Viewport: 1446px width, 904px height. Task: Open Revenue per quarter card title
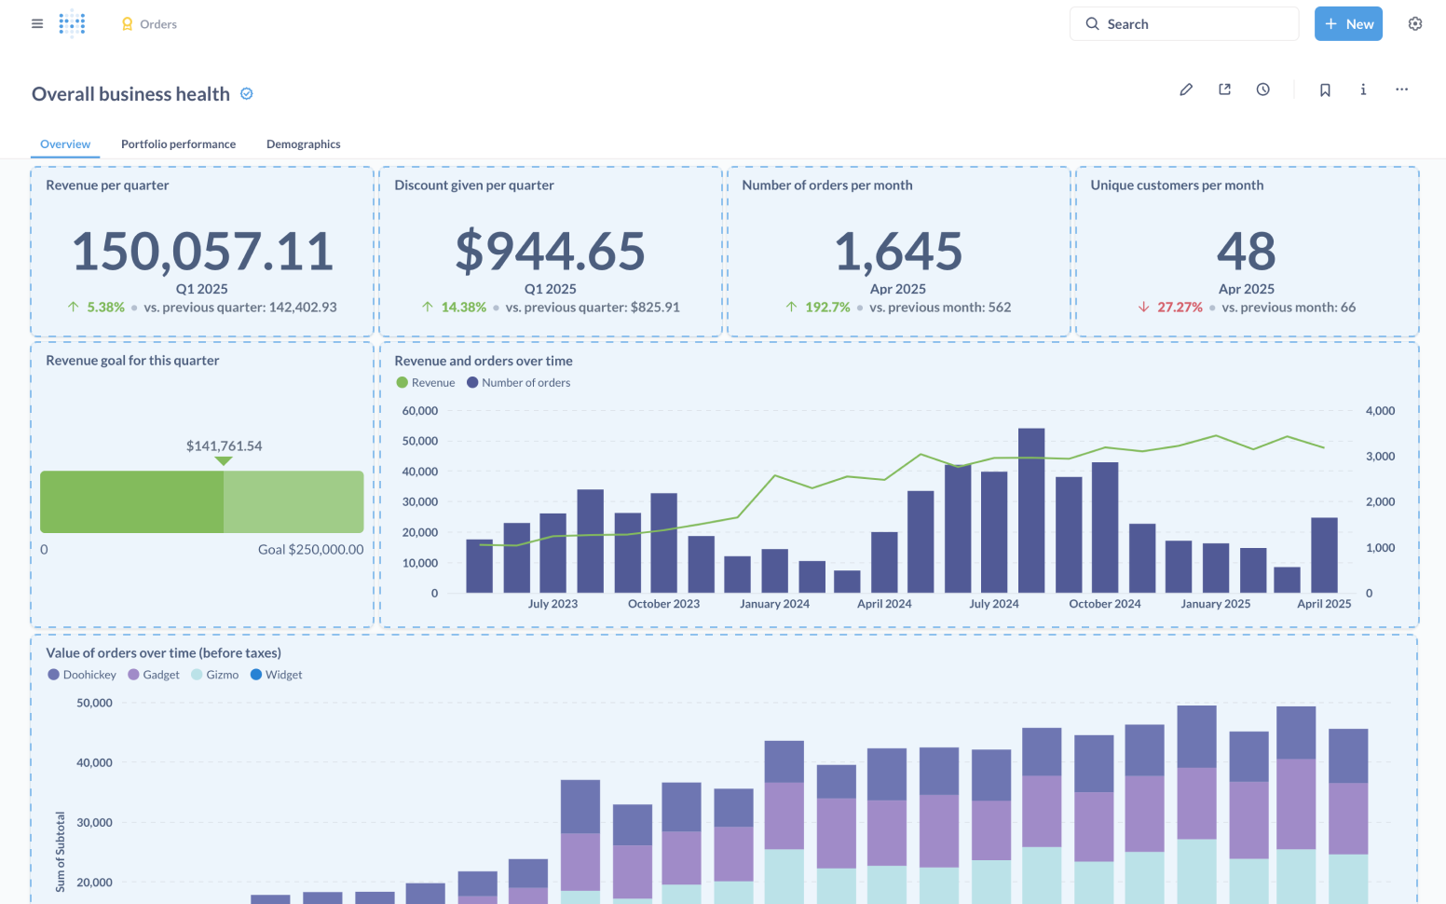point(107,185)
